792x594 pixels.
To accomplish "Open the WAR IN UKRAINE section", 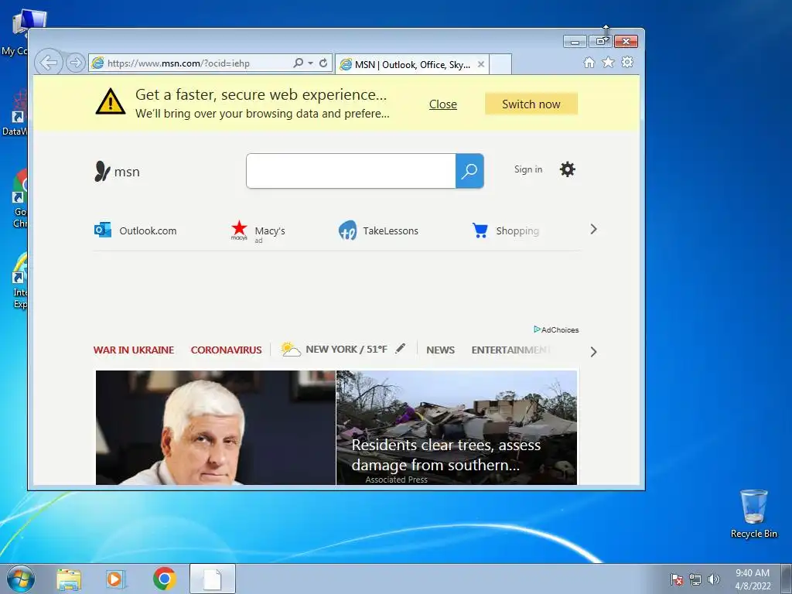I will (x=134, y=350).
